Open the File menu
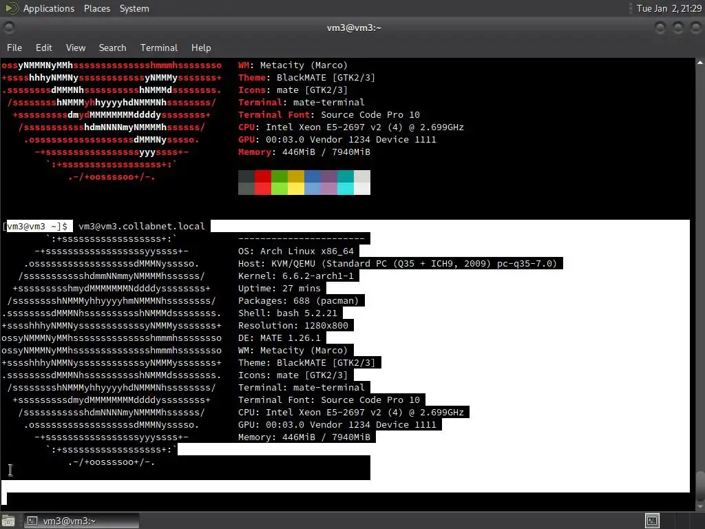 tap(14, 48)
